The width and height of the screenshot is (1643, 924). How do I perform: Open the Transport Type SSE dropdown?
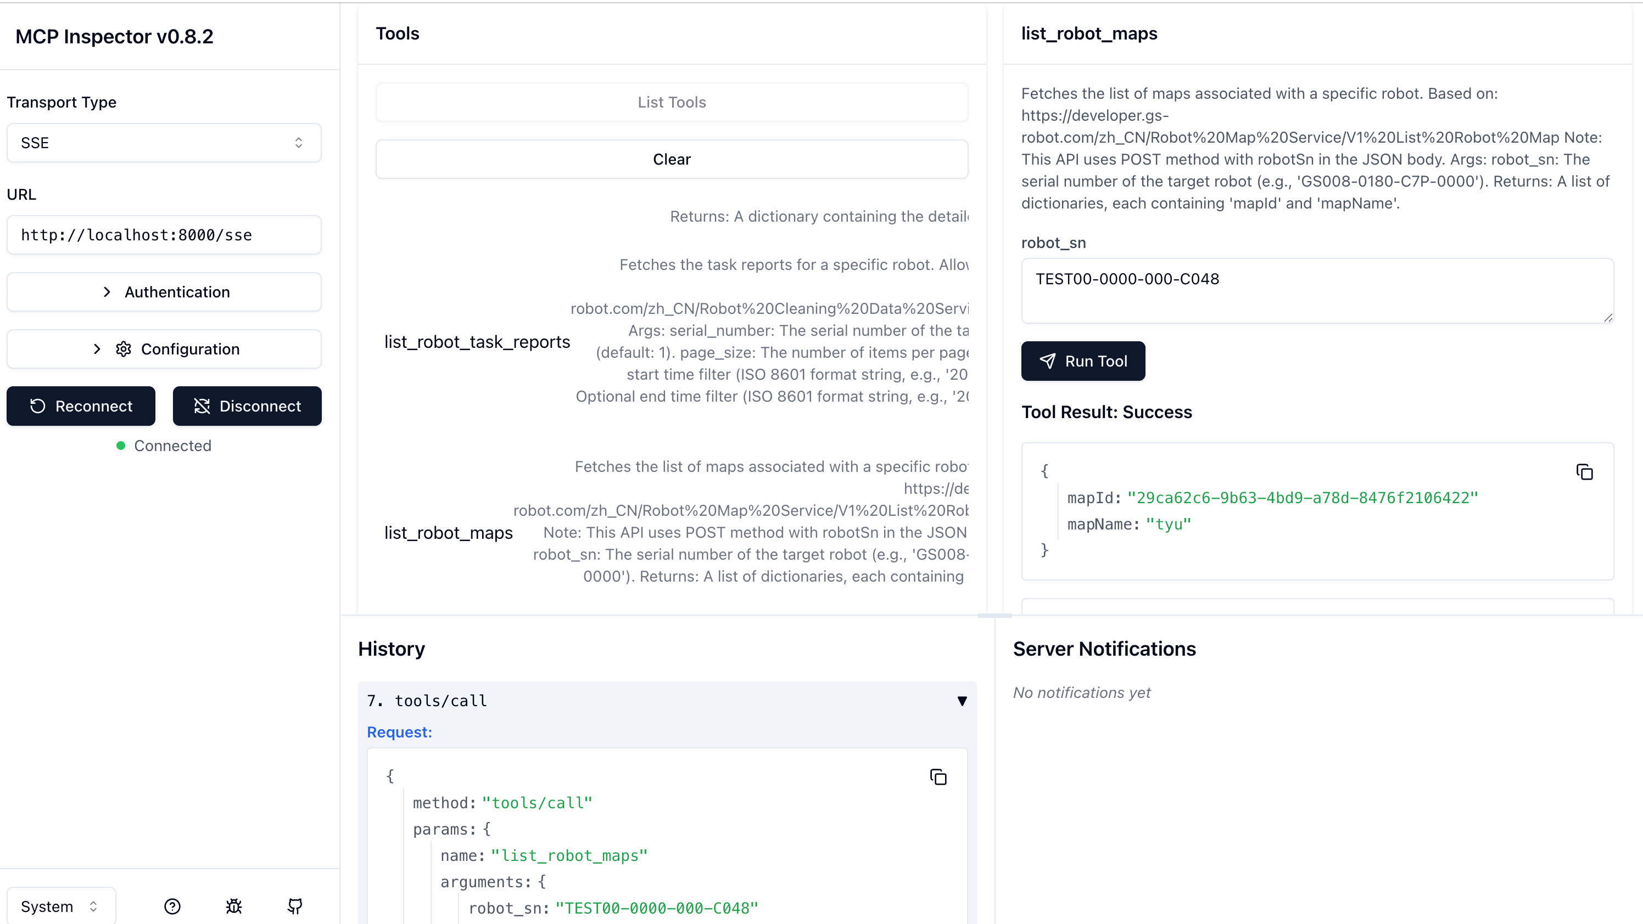(x=164, y=143)
